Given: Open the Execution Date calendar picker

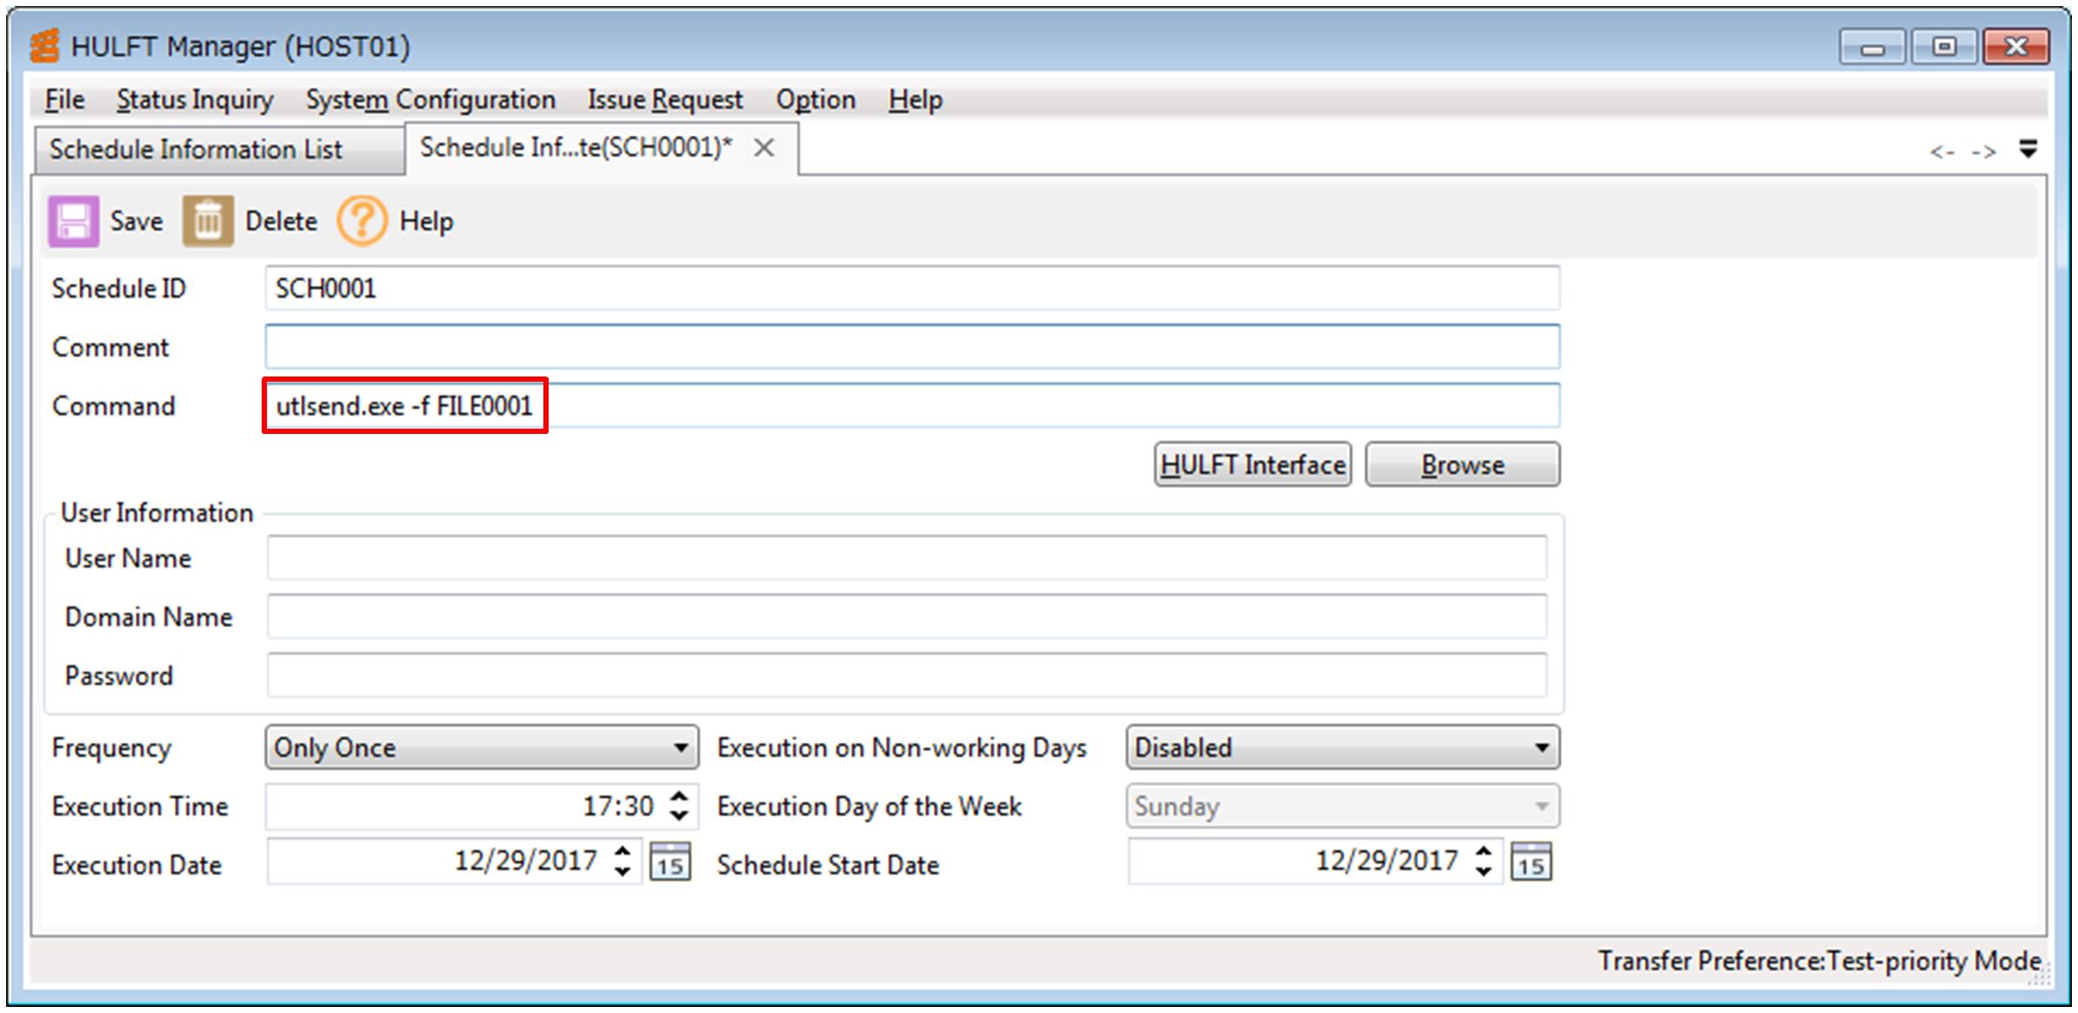Looking at the screenshot, I should pos(670,862).
